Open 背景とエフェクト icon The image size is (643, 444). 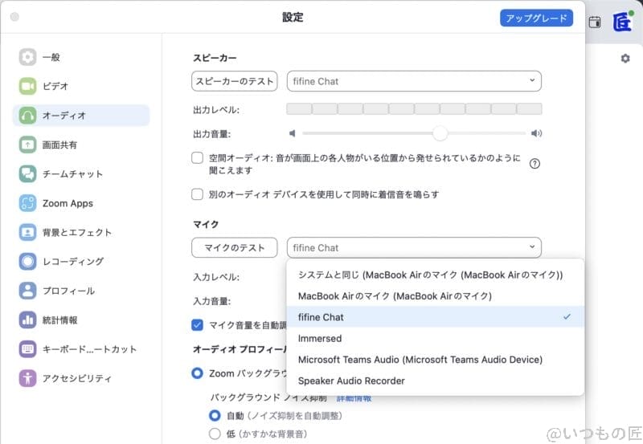[x=28, y=232]
